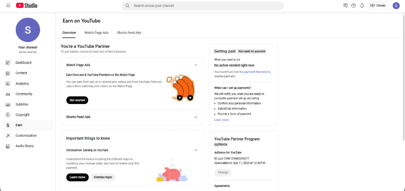Viewport: 405px width, 191px height.
Task: Open the hamburger navigation menu
Action: [8, 5]
